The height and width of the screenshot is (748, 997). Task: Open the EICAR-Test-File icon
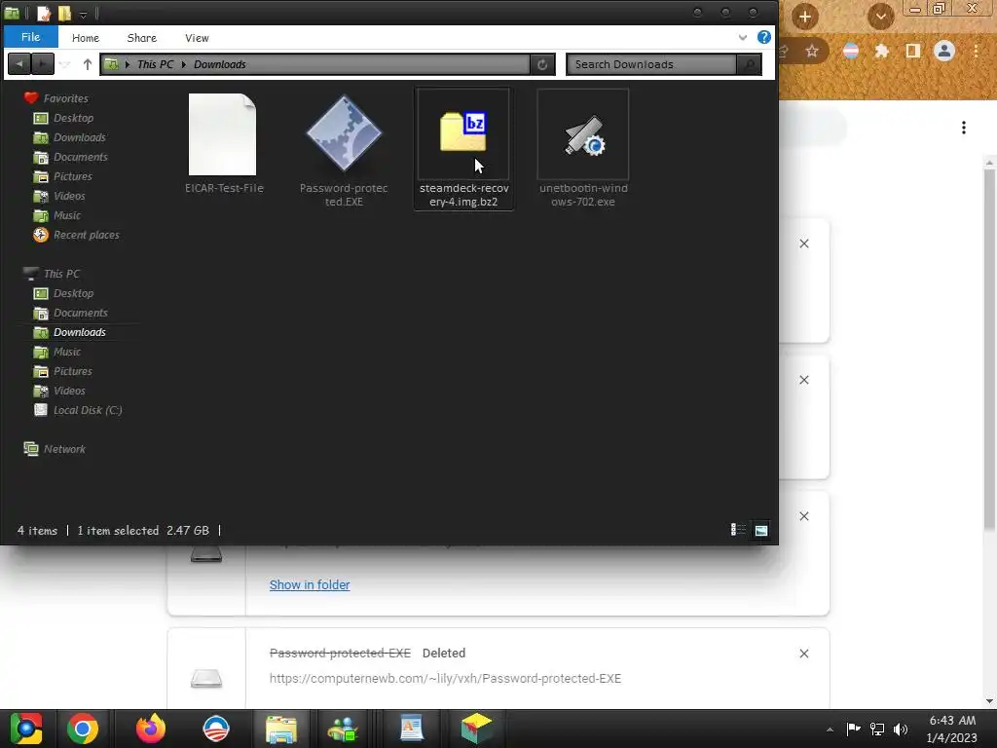[x=223, y=134]
